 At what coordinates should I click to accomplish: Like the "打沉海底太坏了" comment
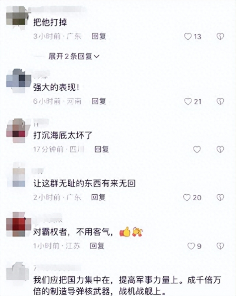coord(197,150)
